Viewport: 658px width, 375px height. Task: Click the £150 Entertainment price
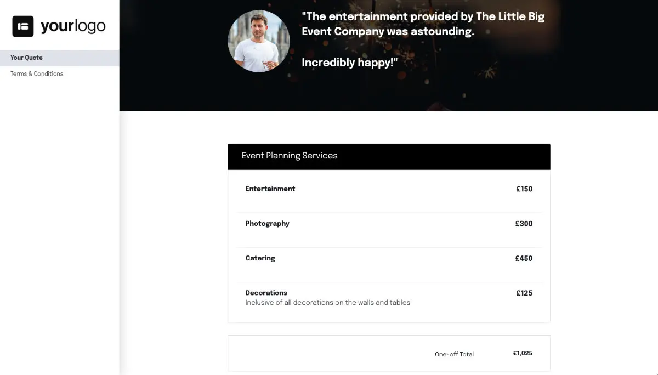(524, 189)
